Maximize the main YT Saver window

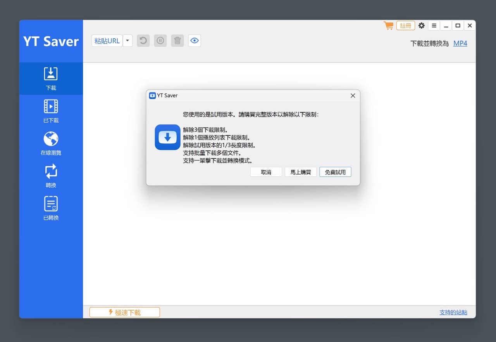[458, 26]
